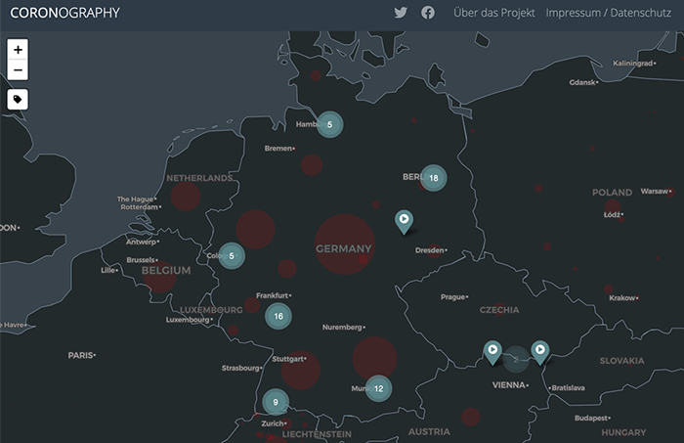Open the Facebook page icon
The width and height of the screenshot is (684, 443).
(x=428, y=13)
